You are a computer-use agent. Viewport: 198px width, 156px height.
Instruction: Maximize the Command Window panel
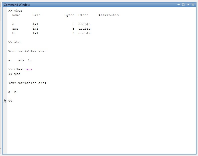point(183,5)
